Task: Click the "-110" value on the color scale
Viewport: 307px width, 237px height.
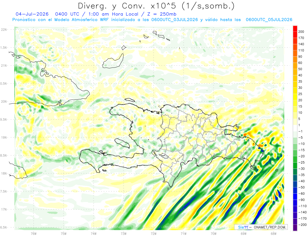Action: coord(302,206)
